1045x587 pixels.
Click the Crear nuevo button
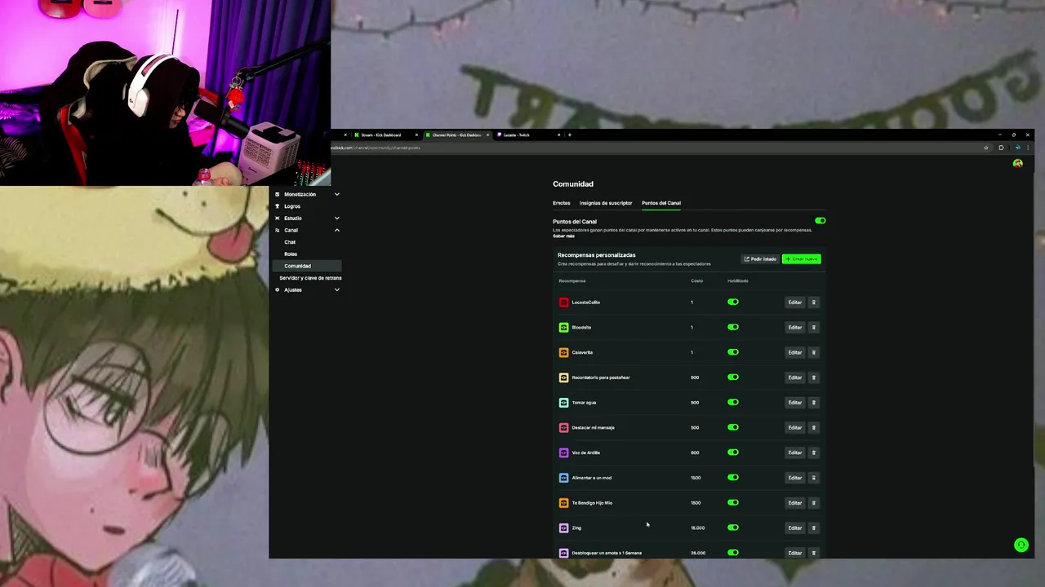(x=801, y=259)
